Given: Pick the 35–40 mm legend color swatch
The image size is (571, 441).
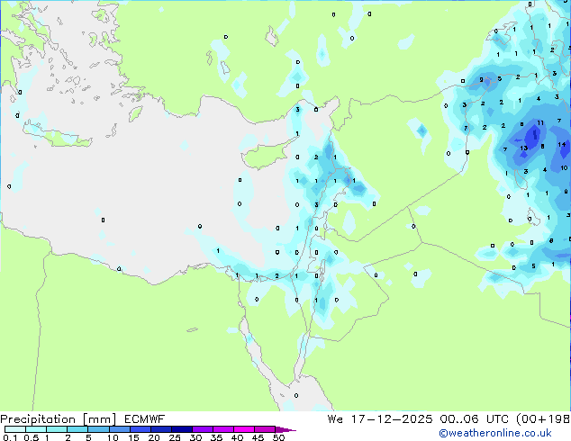Looking at the screenshot, I should pyautogui.click(x=222, y=429).
